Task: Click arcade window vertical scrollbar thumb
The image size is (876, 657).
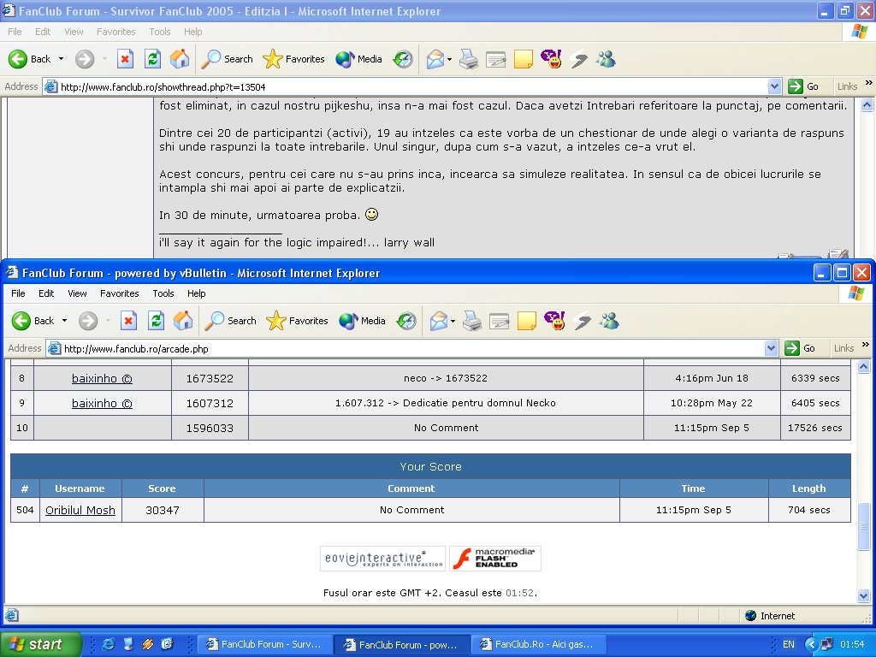Action: [x=864, y=526]
